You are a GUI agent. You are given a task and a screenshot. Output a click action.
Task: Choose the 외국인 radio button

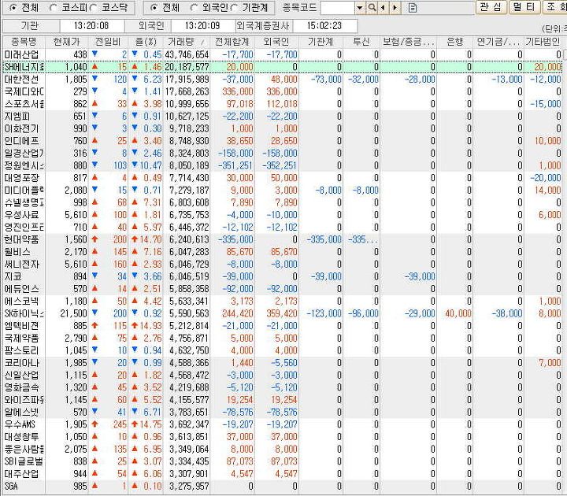point(194,8)
